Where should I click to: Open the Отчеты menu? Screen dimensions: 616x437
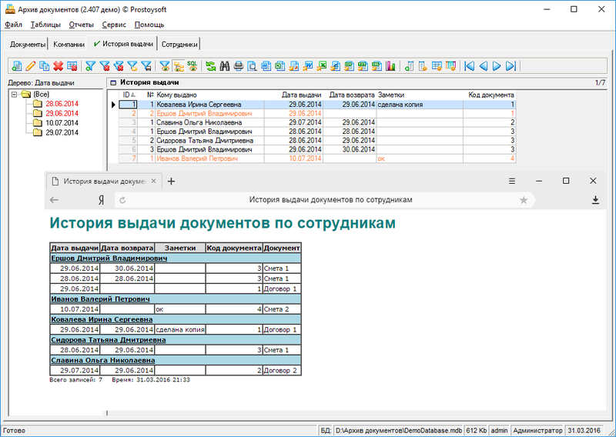click(82, 25)
